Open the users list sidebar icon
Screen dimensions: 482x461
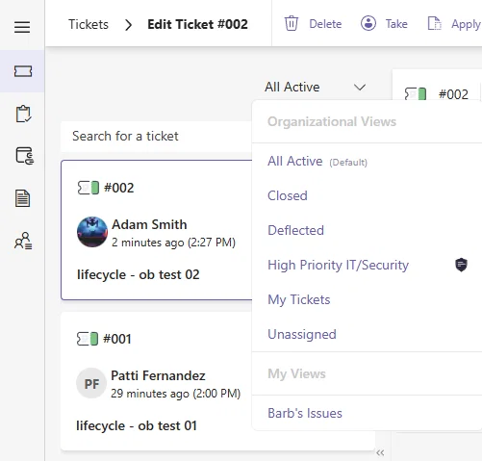23,241
